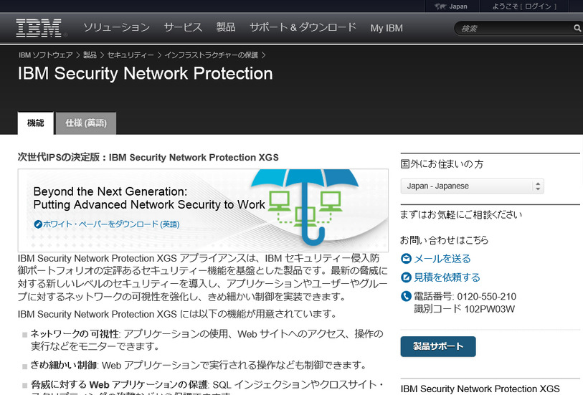Viewport: 583px width, 395px height.
Task: Click the search magnifier icon
Action: coord(577,29)
